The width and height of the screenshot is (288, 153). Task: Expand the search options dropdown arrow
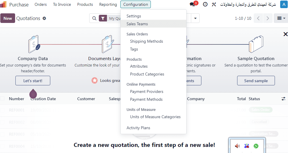pos(196,18)
